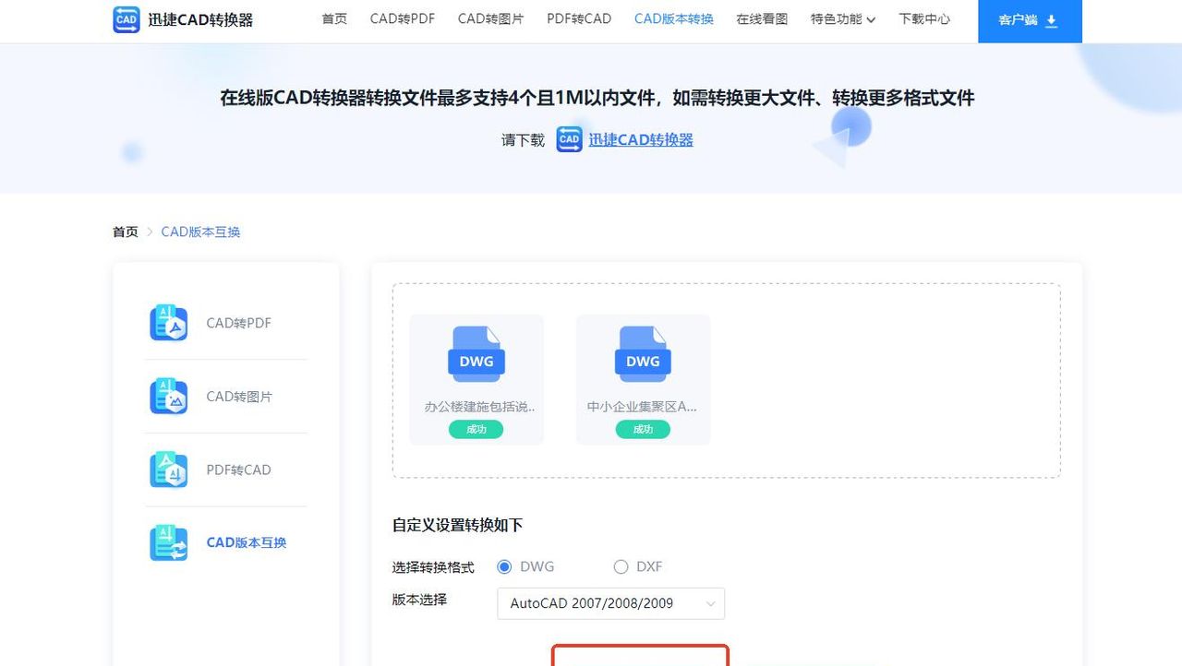Select the PDF转CAD sidebar icon

[168, 470]
